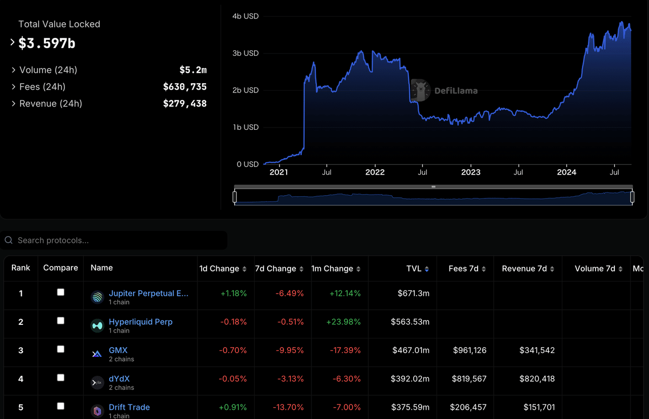Focus the Search protocols input field
649x419 pixels.
coord(114,240)
